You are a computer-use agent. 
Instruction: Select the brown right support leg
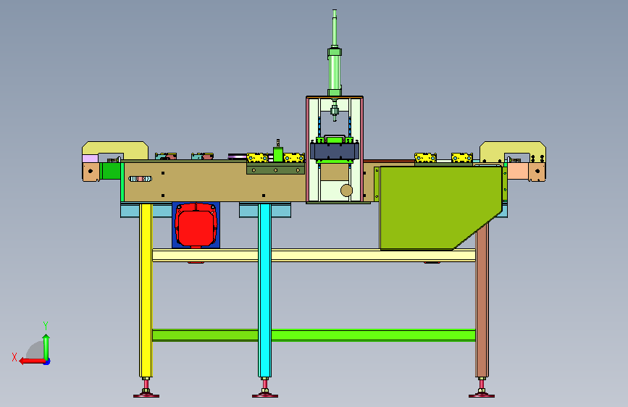[482, 301]
